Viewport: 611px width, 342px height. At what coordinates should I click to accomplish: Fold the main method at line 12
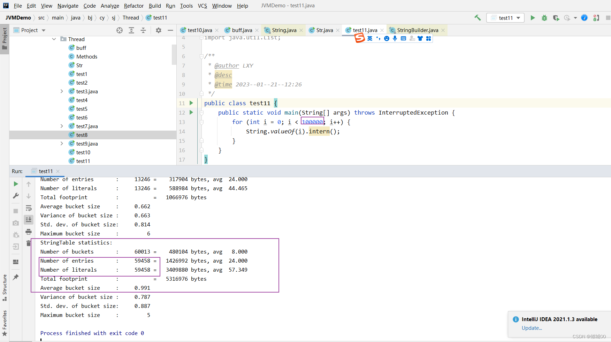pos(201,112)
